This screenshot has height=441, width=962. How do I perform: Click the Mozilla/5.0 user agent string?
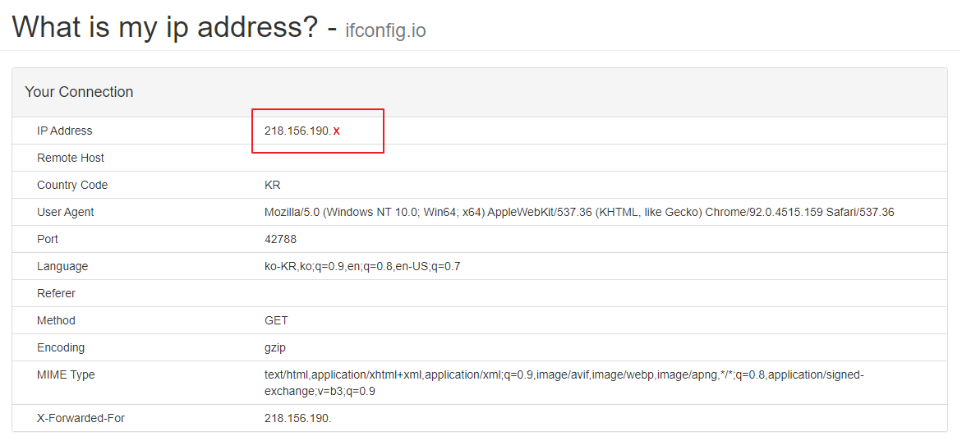[579, 212]
